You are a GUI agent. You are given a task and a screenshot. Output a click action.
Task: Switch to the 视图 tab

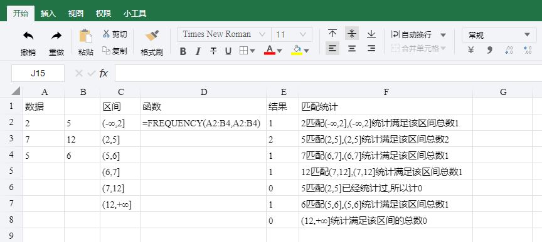click(x=76, y=14)
